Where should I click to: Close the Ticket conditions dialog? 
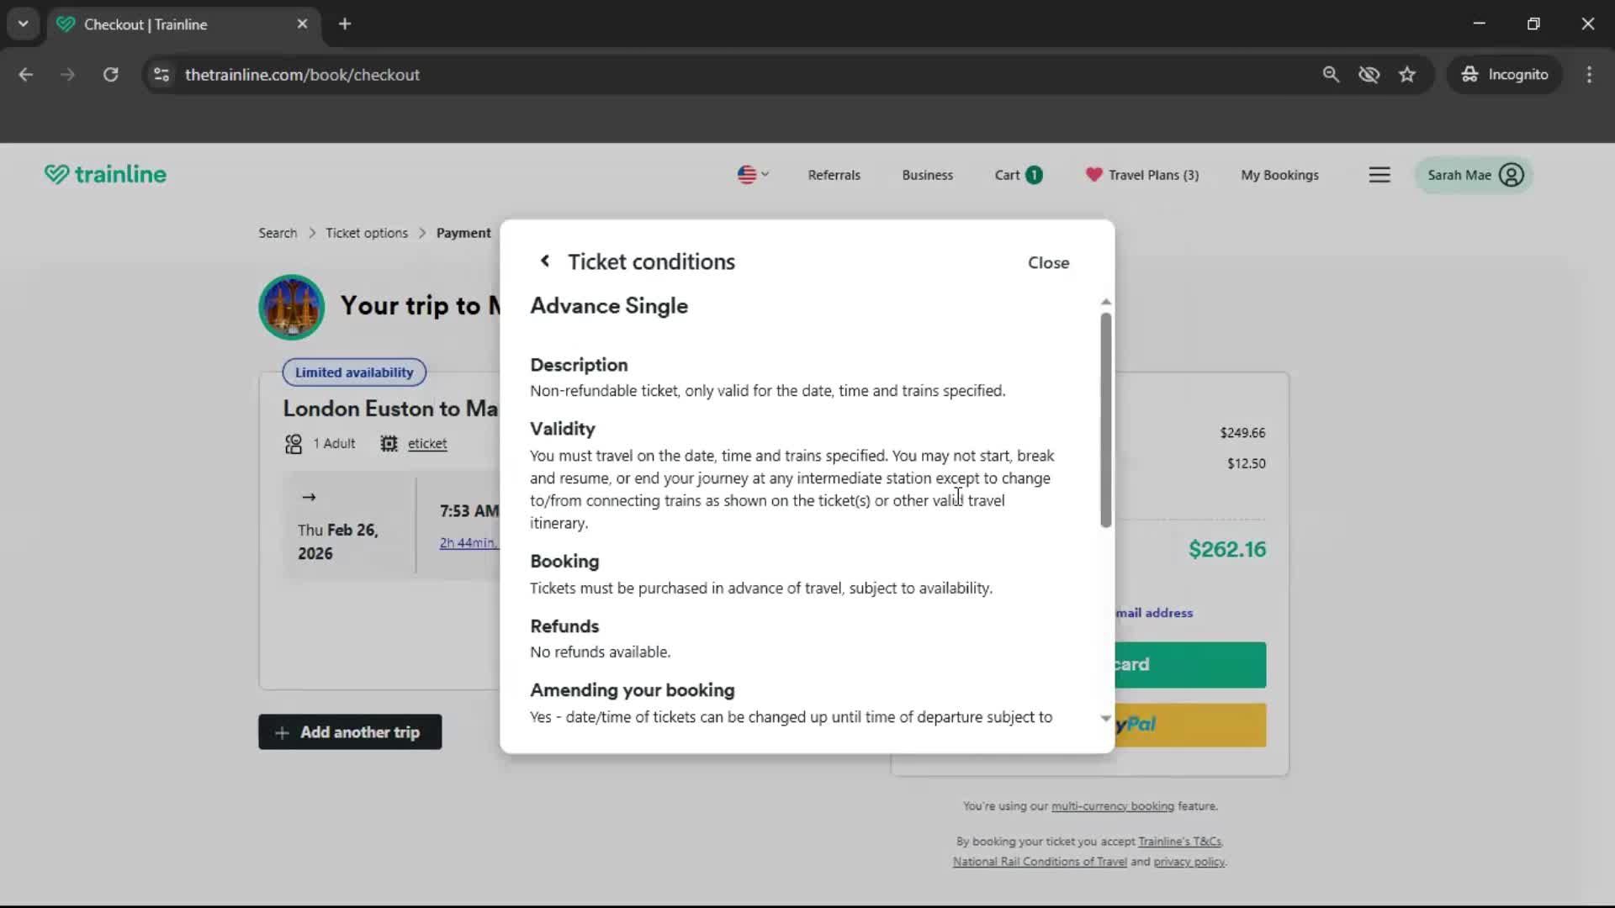click(1048, 262)
